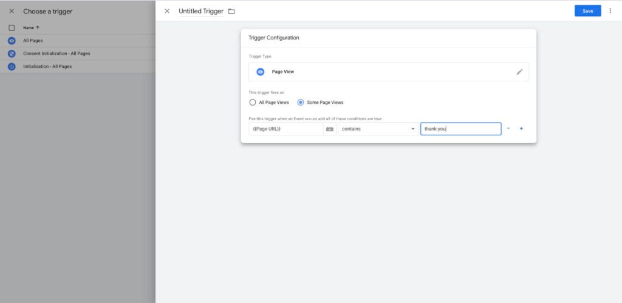The height and width of the screenshot is (303, 622).
Task: Select the Some Page Views radio button
Action: click(301, 103)
